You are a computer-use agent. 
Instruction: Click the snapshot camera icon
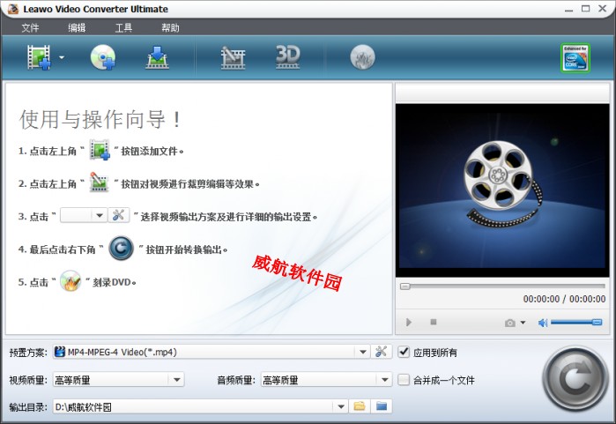click(510, 323)
